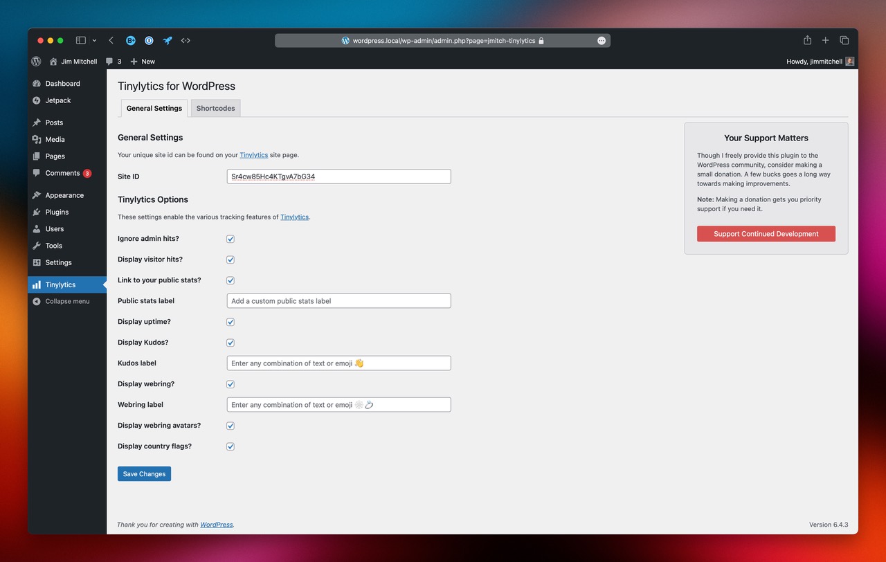Open the Media library menu
Viewport: 886px width, 562px height.
[x=67, y=139]
